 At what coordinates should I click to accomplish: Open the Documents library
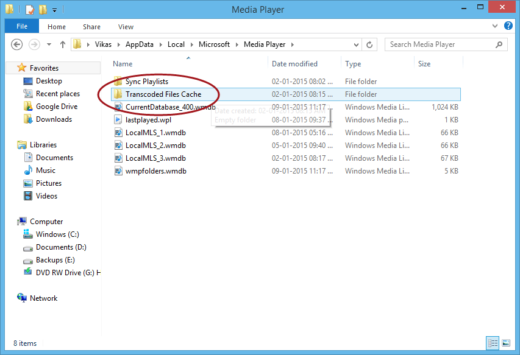[x=54, y=158]
